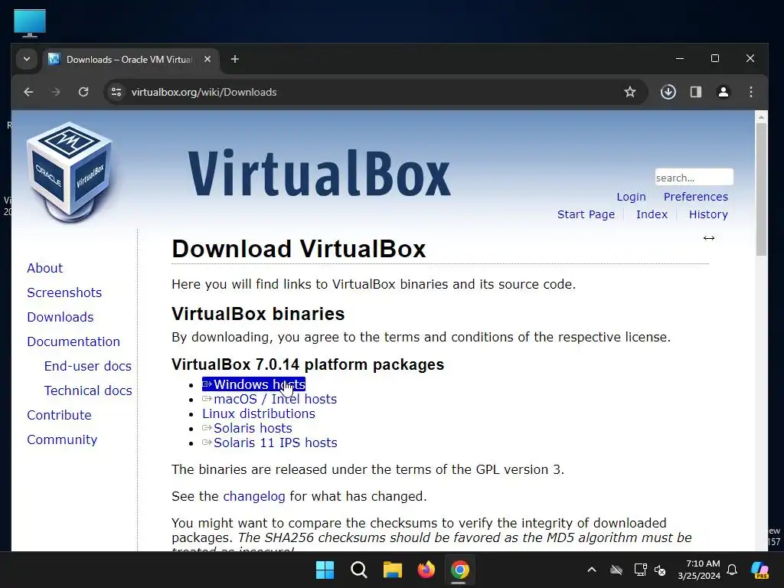The image size is (784, 588).
Task: Open the changelog link
Action: pos(254,496)
